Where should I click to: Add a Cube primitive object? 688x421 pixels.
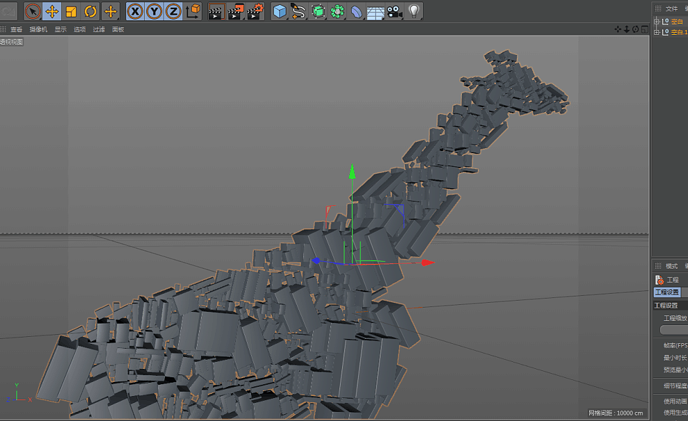click(x=280, y=11)
